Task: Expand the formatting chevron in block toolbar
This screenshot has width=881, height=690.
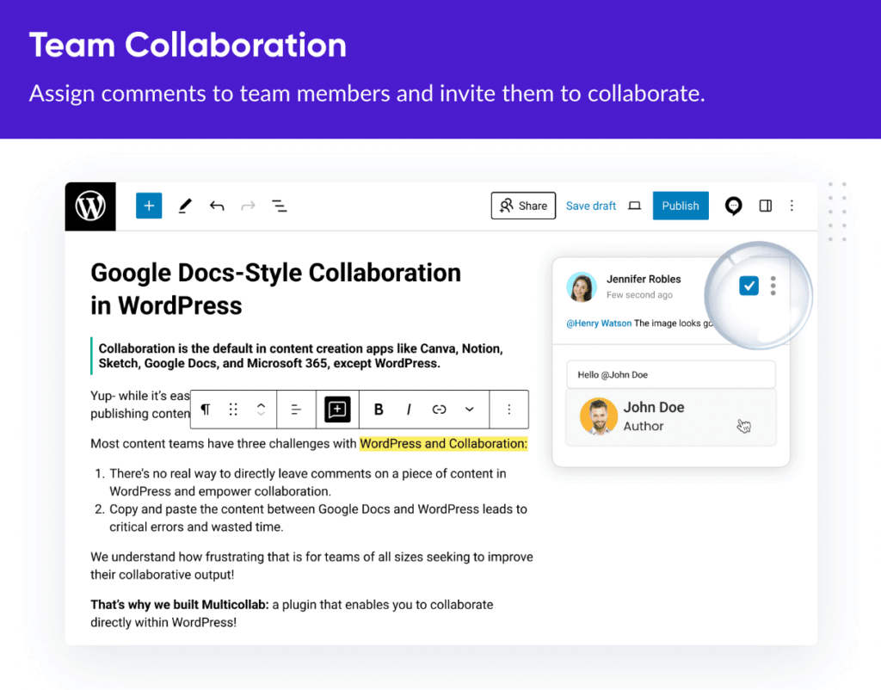Action: click(x=469, y=410)
